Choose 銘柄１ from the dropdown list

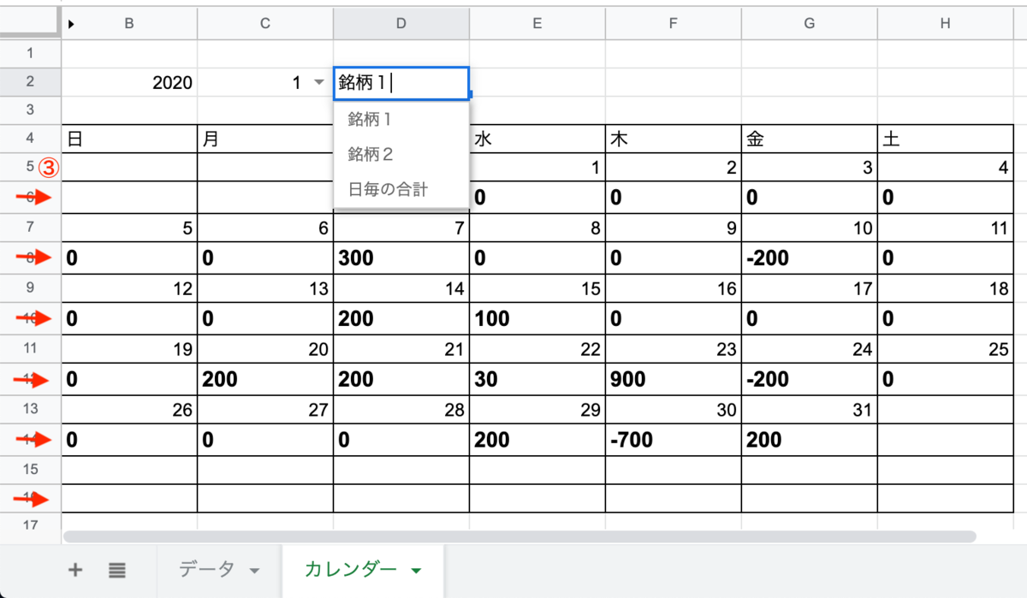(x=401, y=119)
